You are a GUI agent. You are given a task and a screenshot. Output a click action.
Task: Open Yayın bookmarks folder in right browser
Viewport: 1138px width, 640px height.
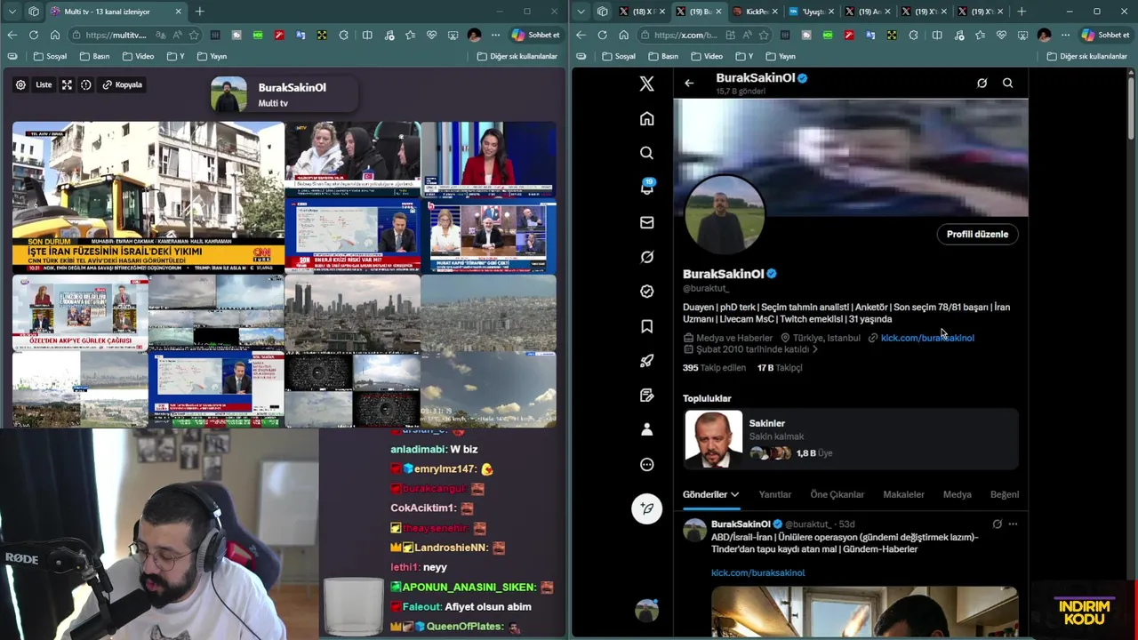[x=780, y=56]
